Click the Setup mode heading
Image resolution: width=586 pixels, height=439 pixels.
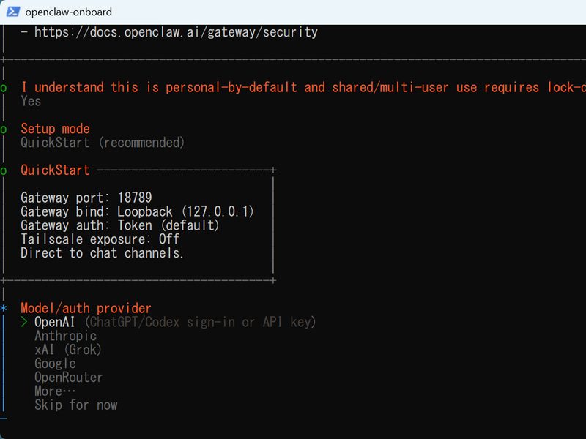pos(56,129)
